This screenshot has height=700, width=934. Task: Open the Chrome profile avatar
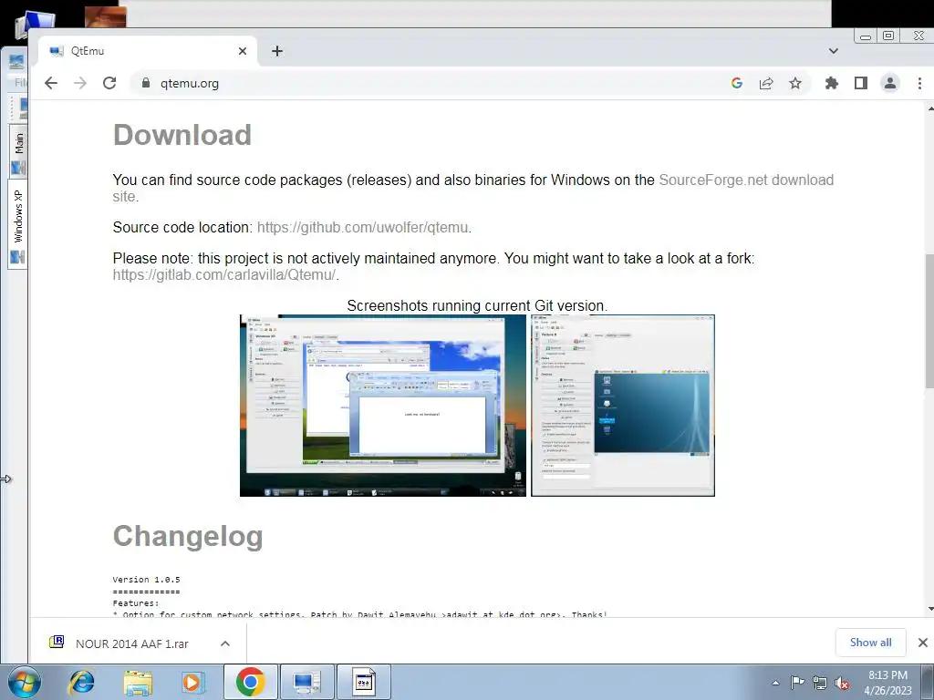pyautogui.click(x=890, y=83)
